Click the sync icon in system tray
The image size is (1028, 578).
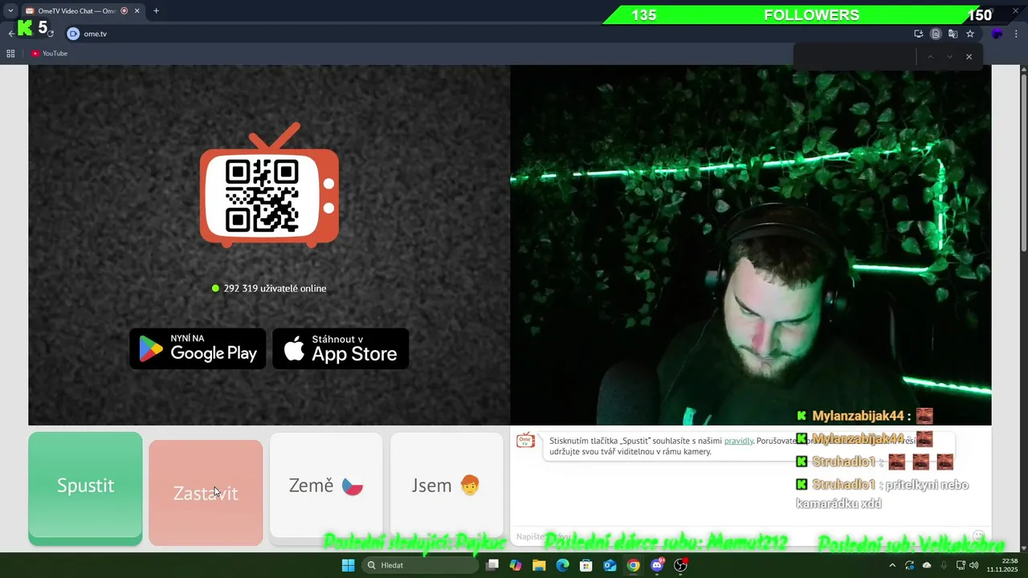(909, 565)
